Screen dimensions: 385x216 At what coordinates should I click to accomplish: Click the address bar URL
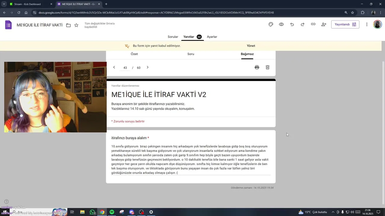pyautogui.click(x=156, y=13)
